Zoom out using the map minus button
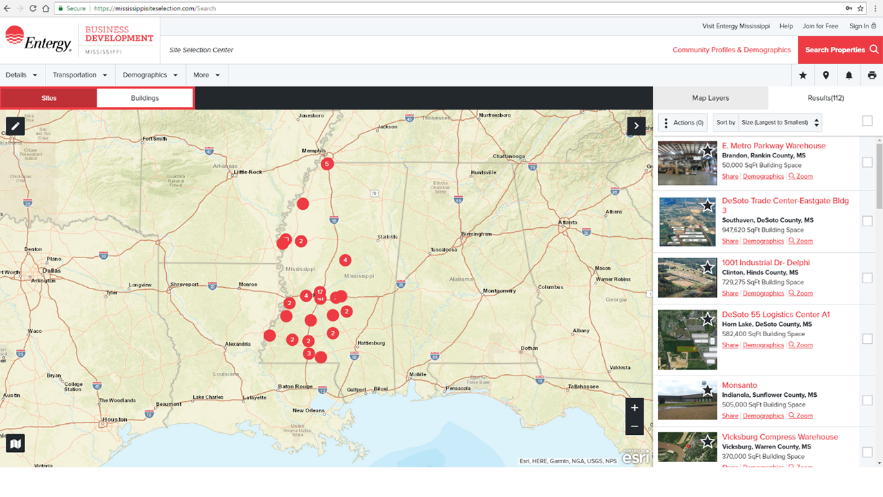Screen dimensions: 883x497 [635, 427]
